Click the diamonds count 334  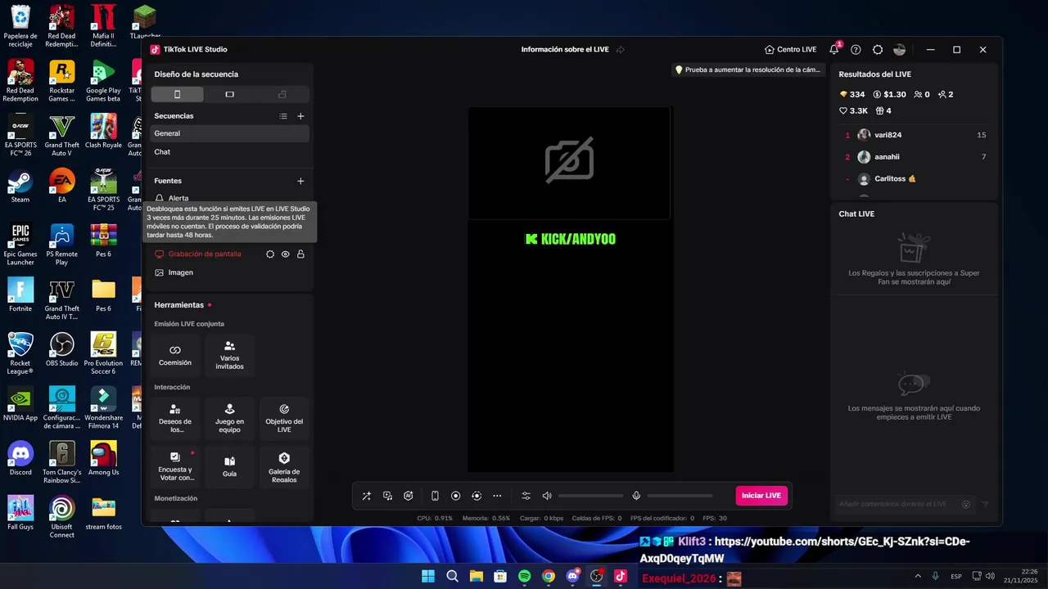click(851, 95)
